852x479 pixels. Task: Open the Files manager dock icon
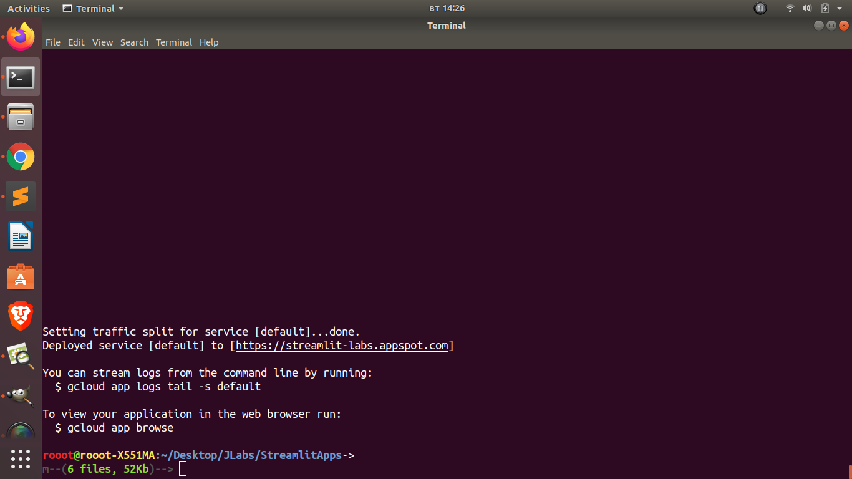[x=21, y=117]
